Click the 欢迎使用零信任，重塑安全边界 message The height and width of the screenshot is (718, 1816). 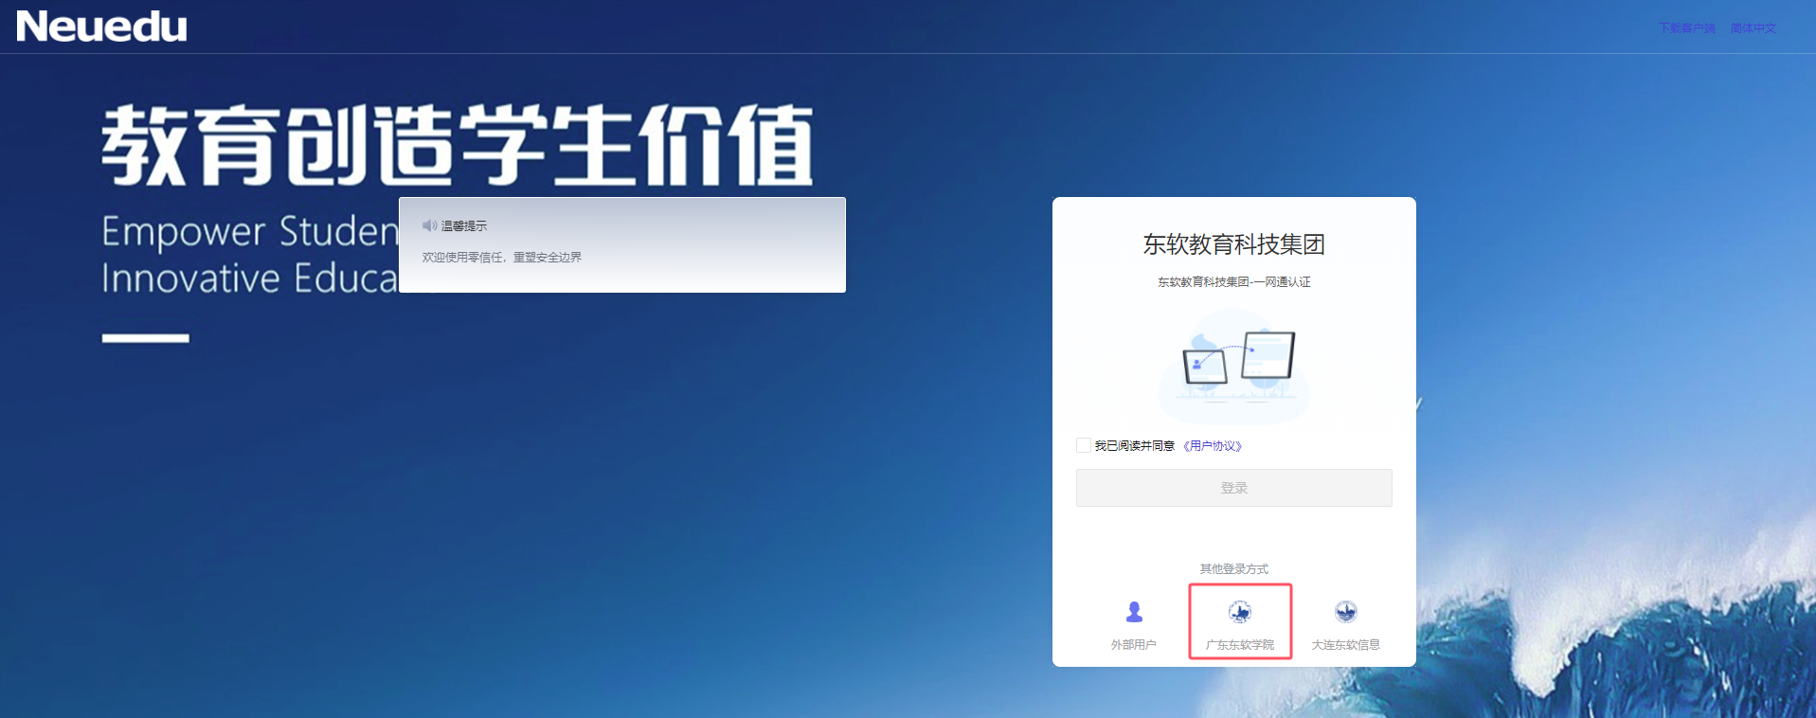[x=502, y=258]
